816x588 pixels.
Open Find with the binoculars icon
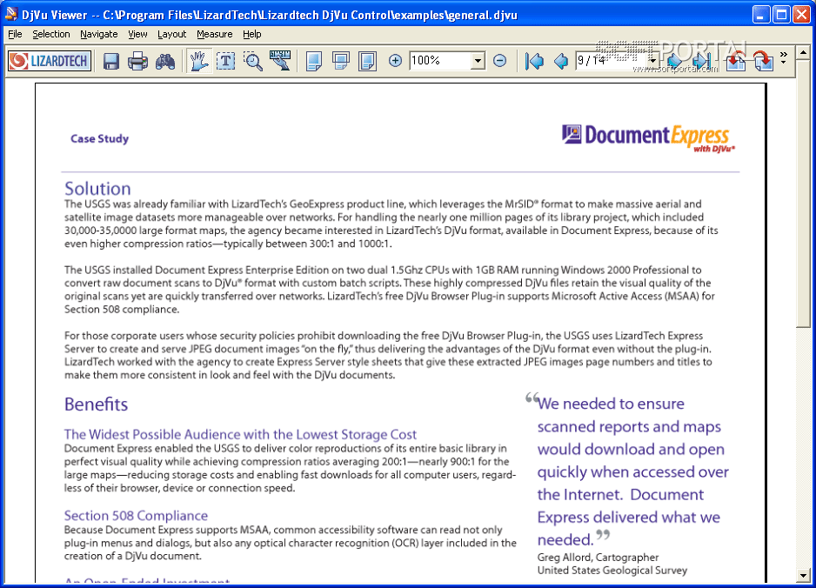point(165,62)
